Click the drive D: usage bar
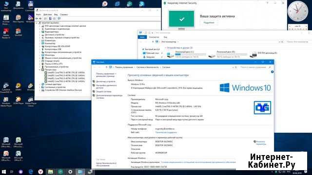This screenshot has height=175, width=312. coord(232,54)
